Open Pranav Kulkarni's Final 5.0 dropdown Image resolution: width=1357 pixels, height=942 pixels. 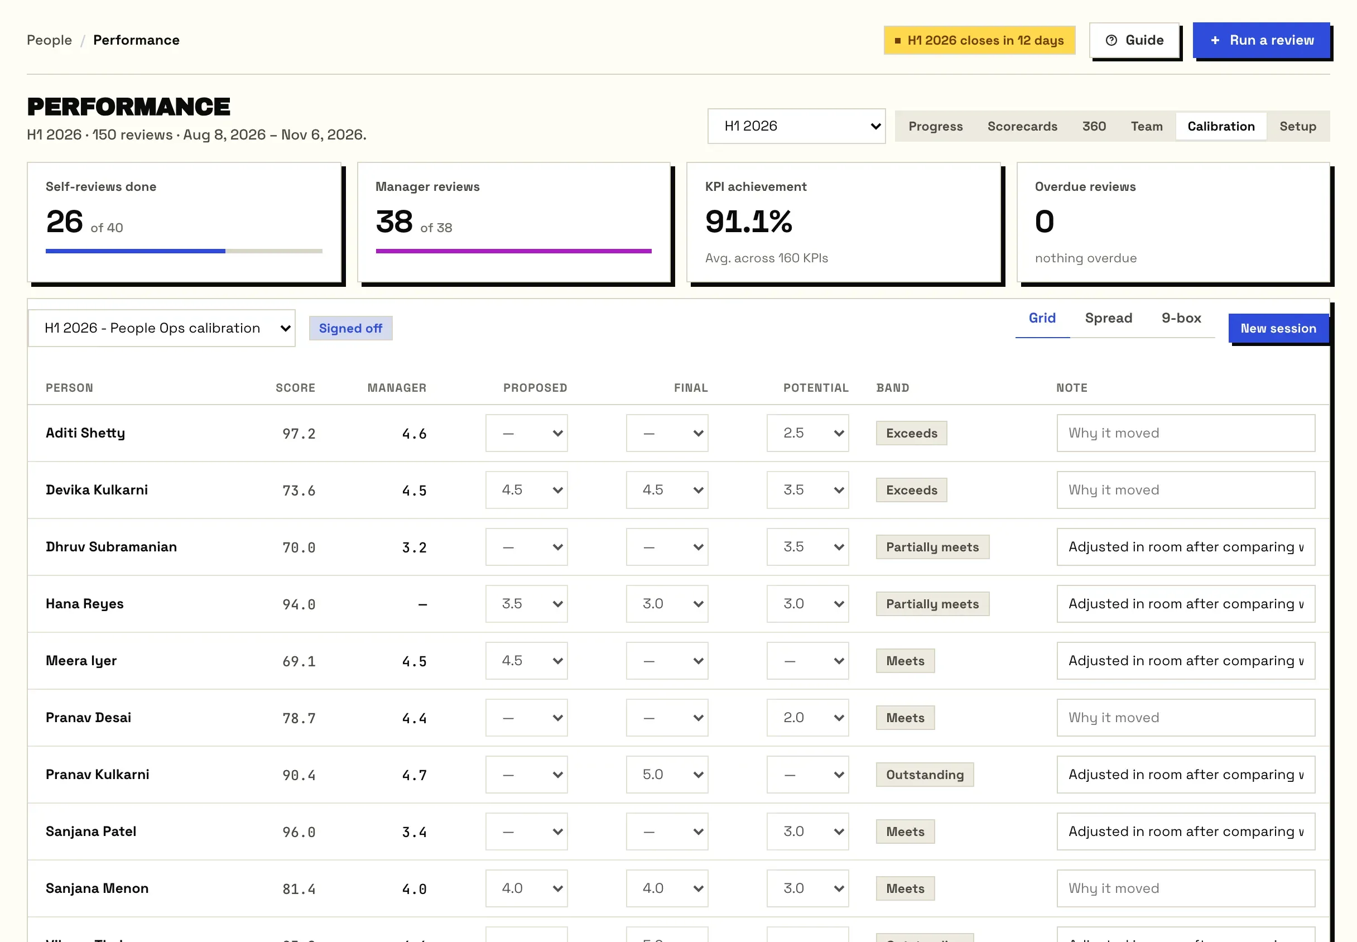[x=667, y=775]
